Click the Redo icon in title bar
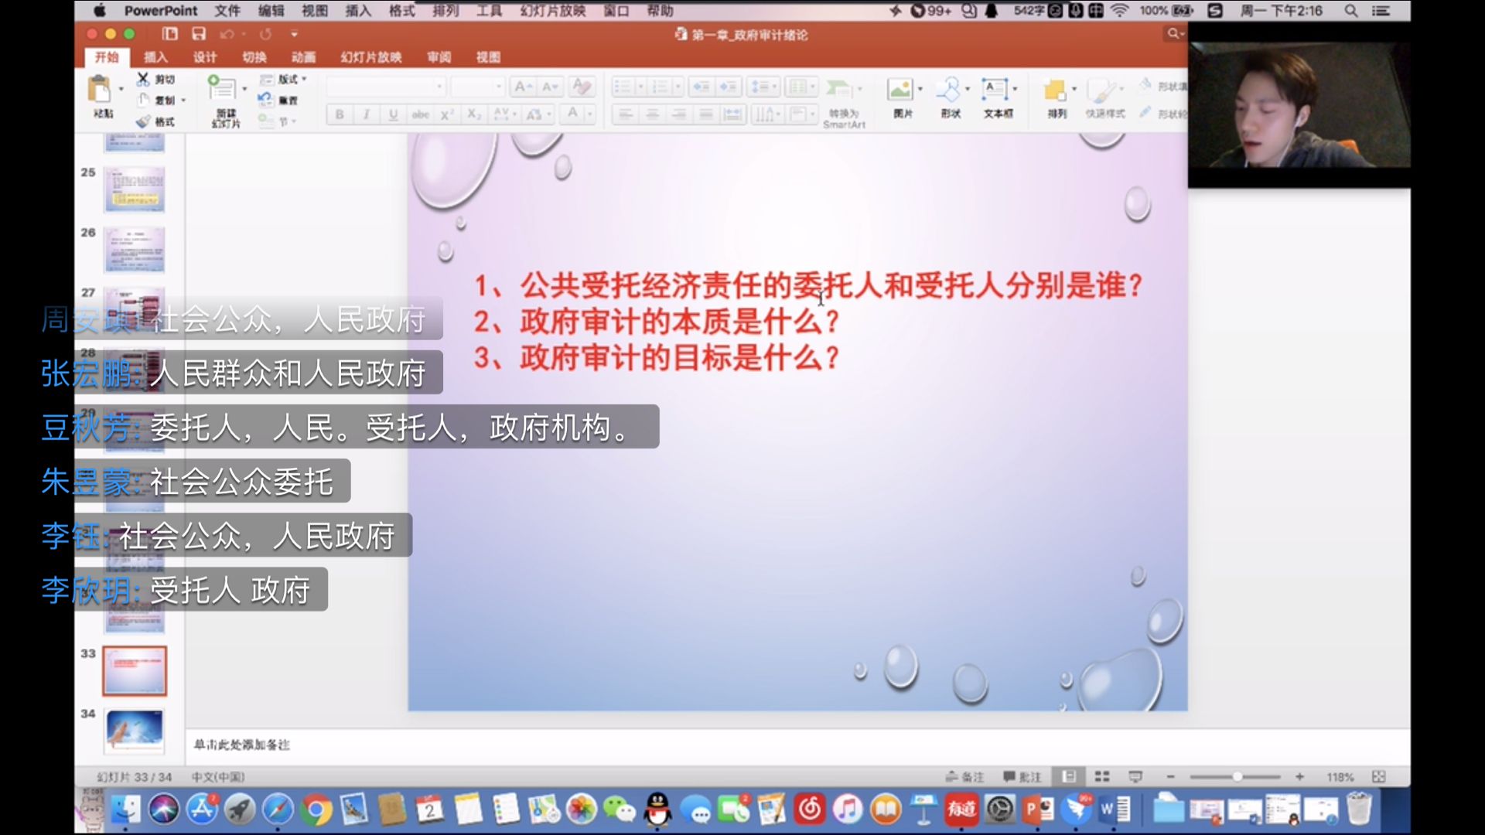 point(265,34)
